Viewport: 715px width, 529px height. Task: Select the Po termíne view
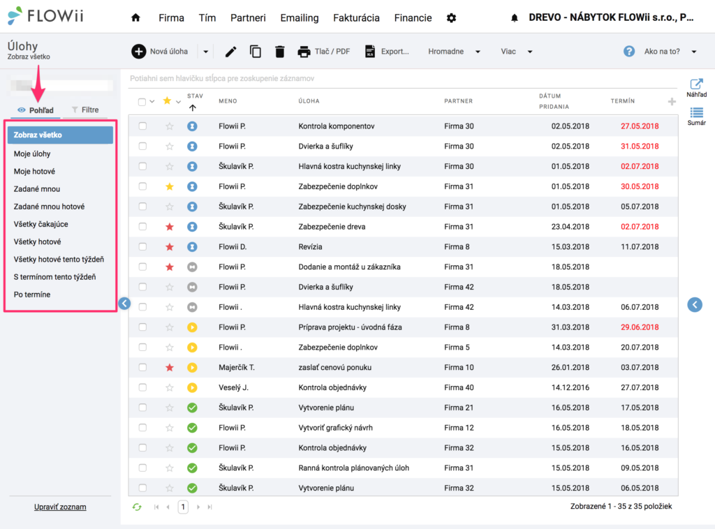click(32, 295)
